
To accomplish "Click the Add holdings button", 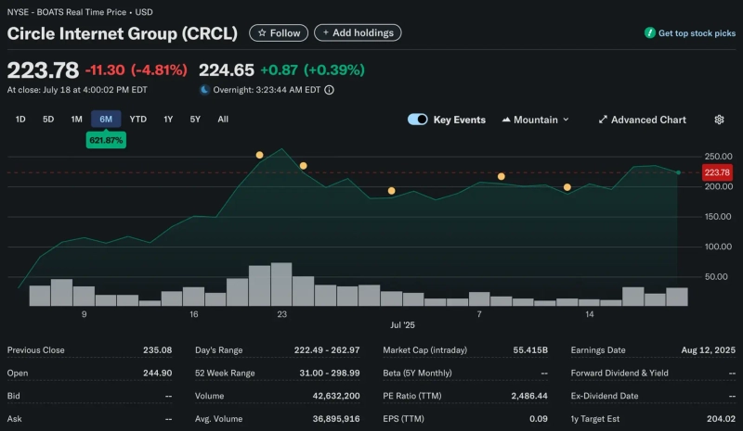I will (x=358, y=32).
